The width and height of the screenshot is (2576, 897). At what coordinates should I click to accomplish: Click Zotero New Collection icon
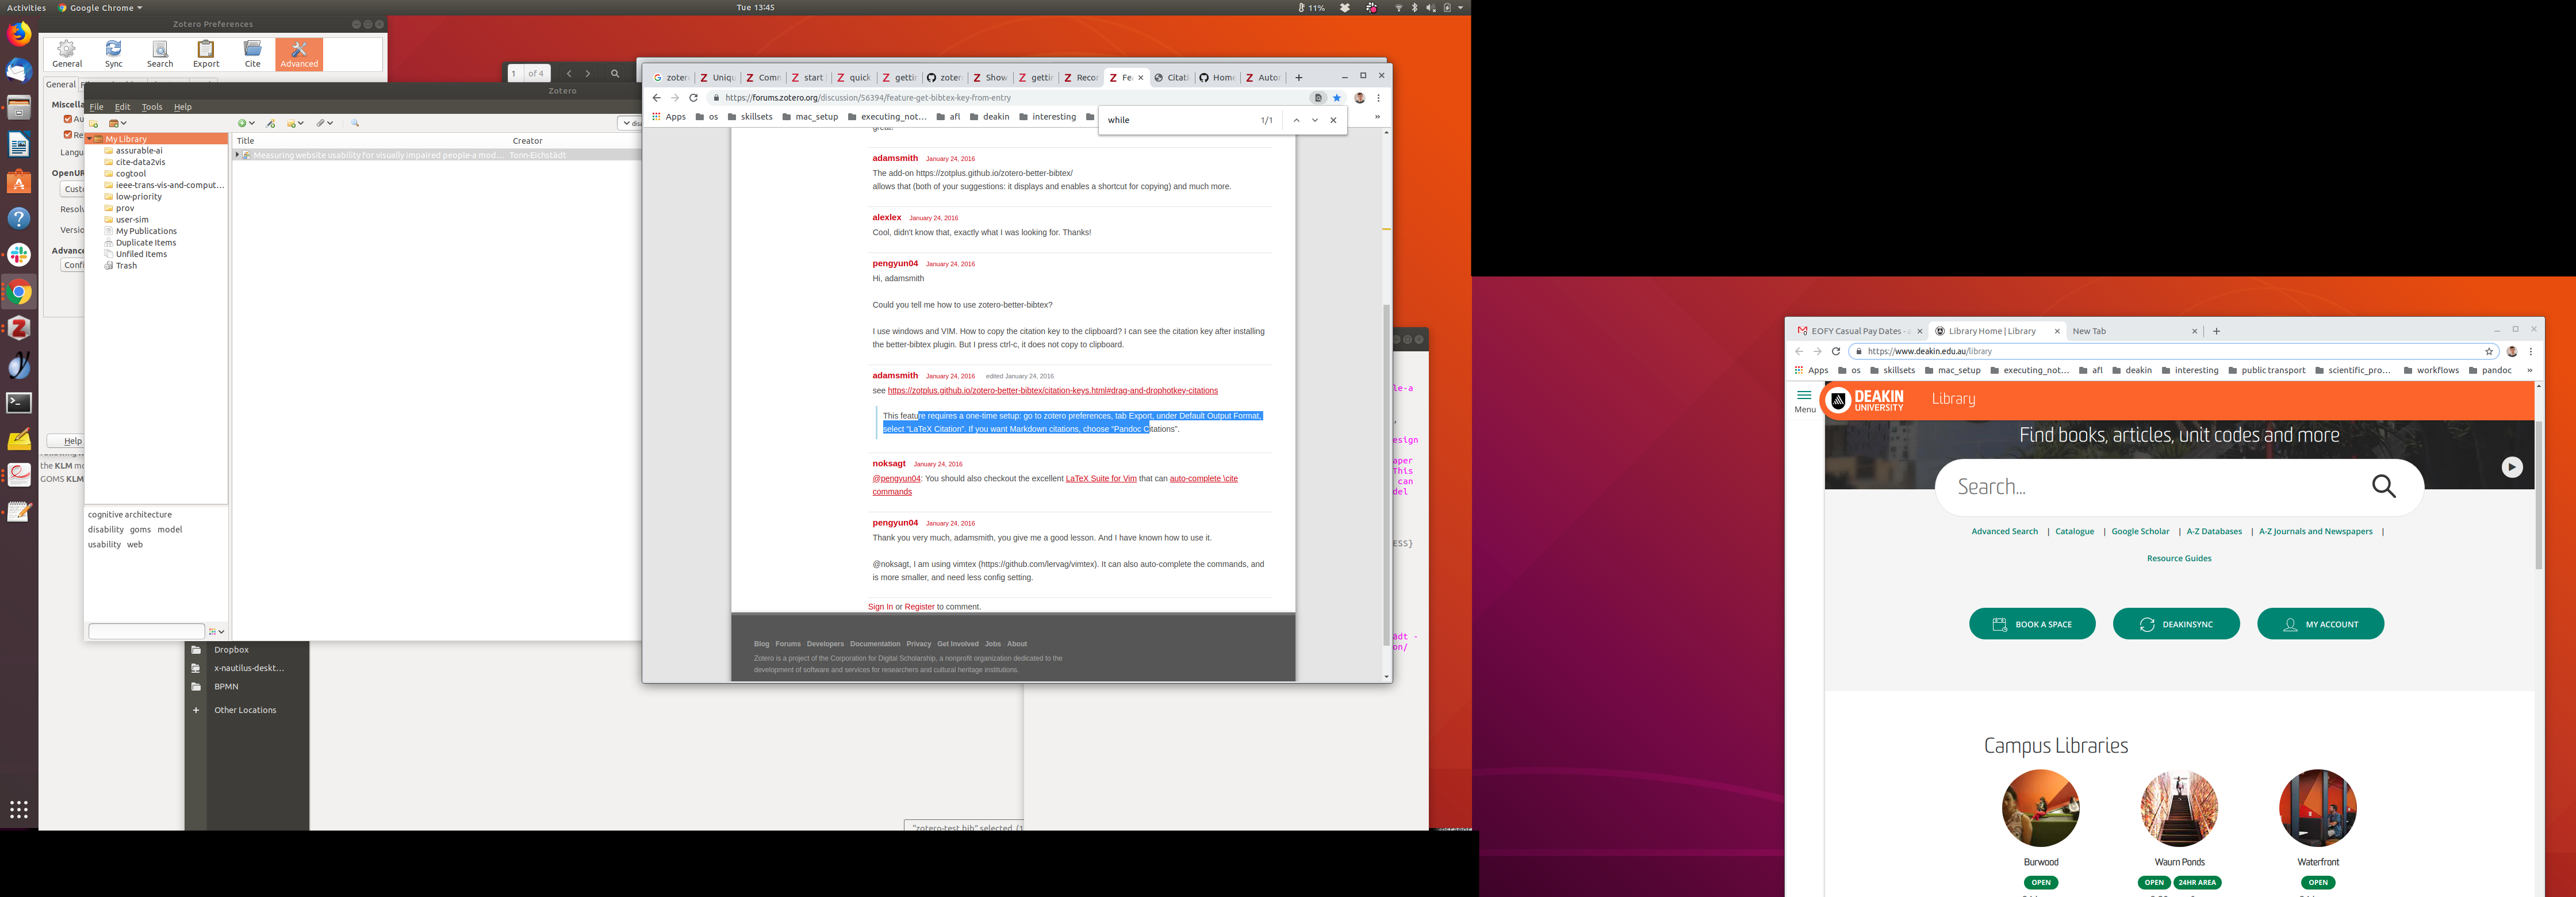point(94,123)
